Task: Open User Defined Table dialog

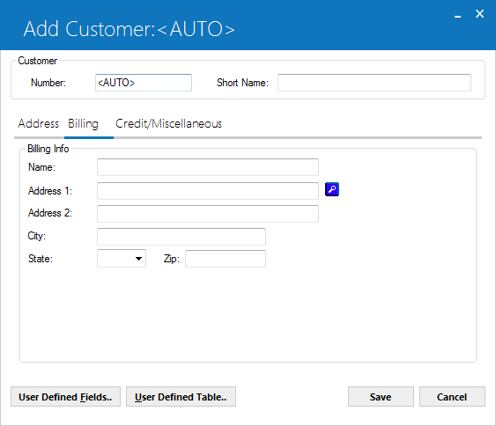Action: tap(181, 397)
